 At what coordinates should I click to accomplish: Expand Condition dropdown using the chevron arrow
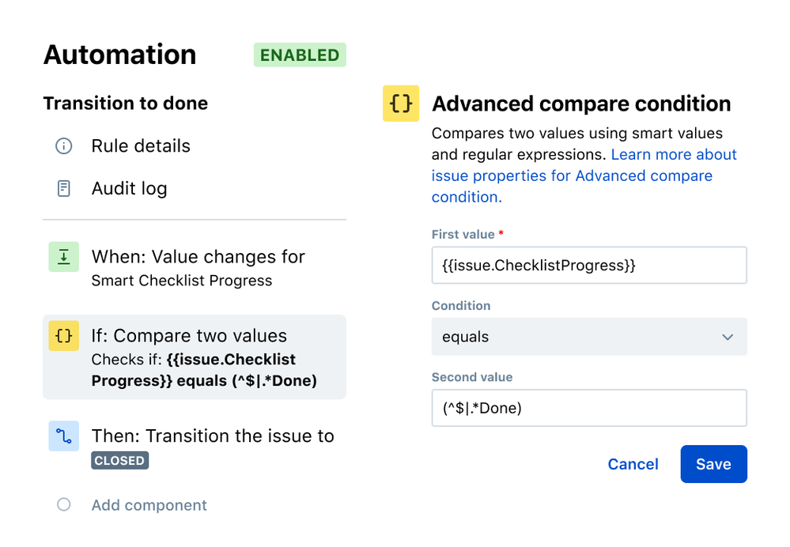[728, 337]
